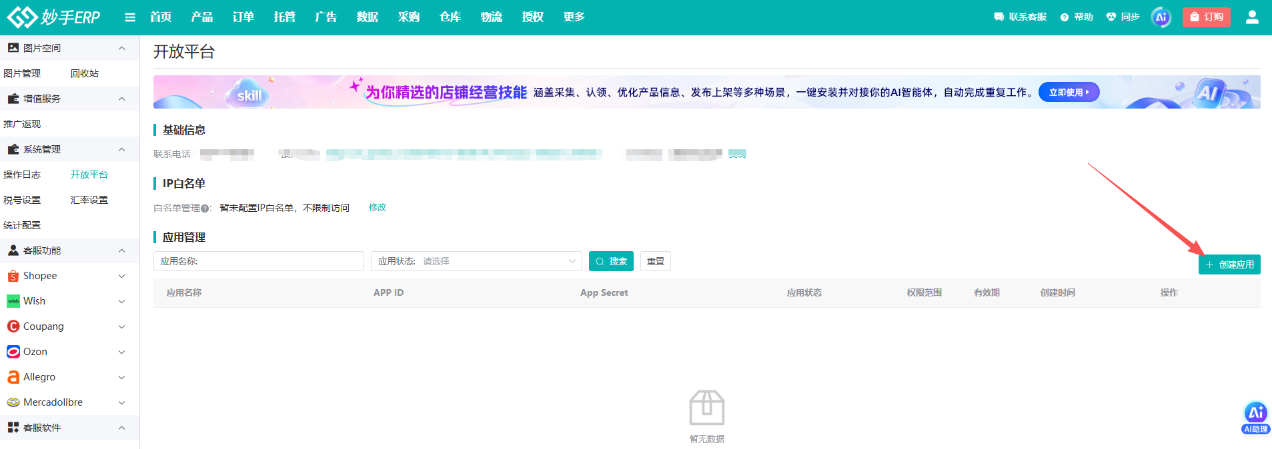Click the 联系客服 chat icon
This screenshot has width=1272, height=449.
999,17
